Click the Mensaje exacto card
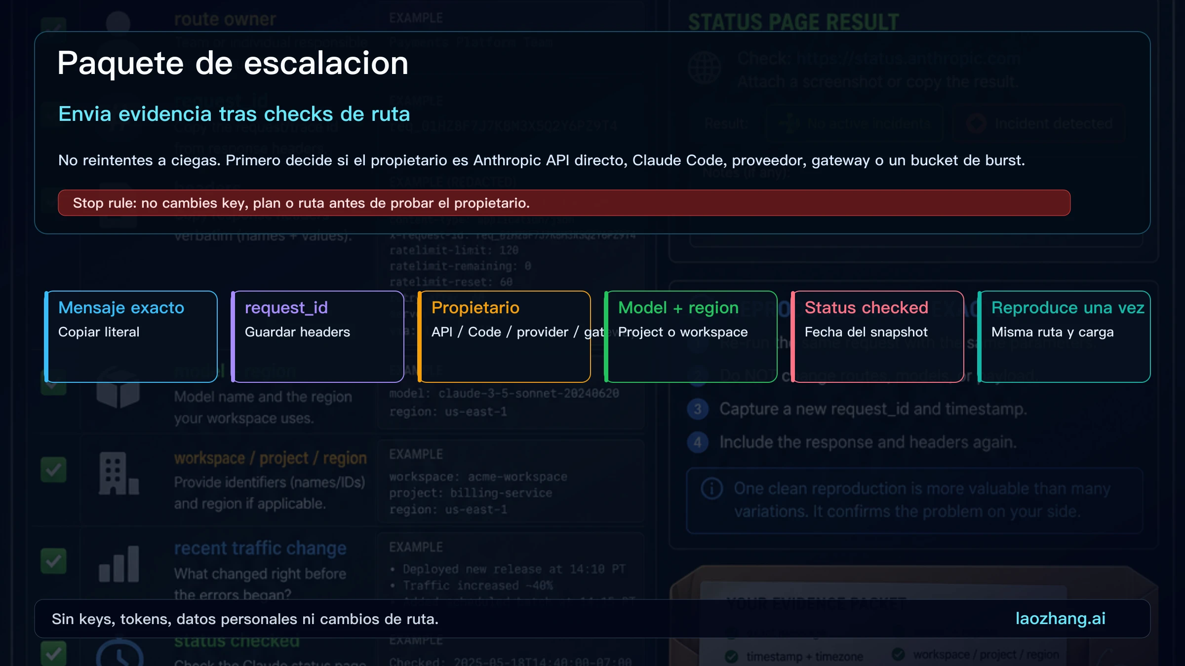 131,336
